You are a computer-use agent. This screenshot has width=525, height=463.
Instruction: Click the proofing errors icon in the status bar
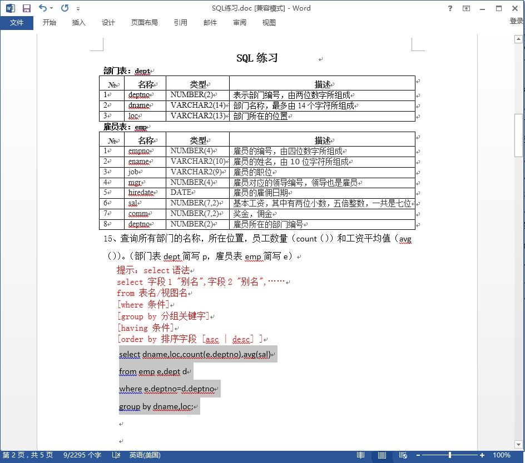(x=116, y=455)
